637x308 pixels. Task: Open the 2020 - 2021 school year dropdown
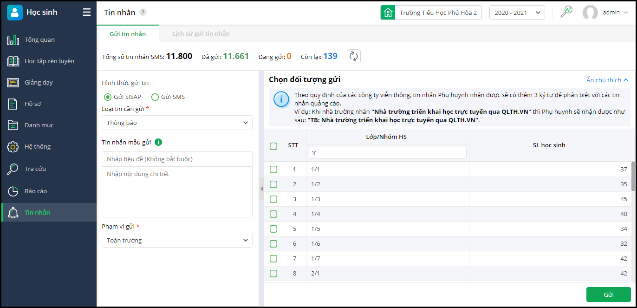click(x=517, y=13)
